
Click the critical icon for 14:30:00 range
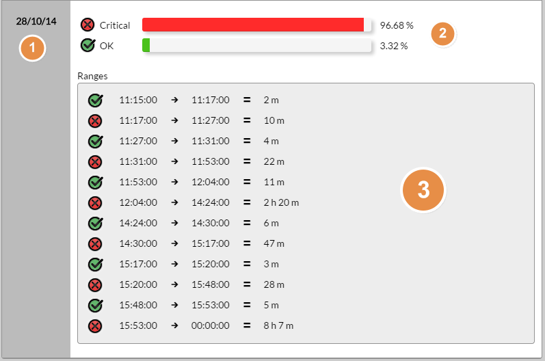(x=95, y=244)
